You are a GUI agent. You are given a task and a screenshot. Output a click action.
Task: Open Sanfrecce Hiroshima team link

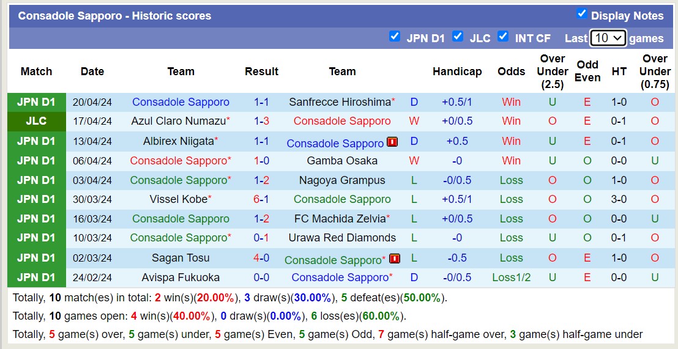[340, 102]
